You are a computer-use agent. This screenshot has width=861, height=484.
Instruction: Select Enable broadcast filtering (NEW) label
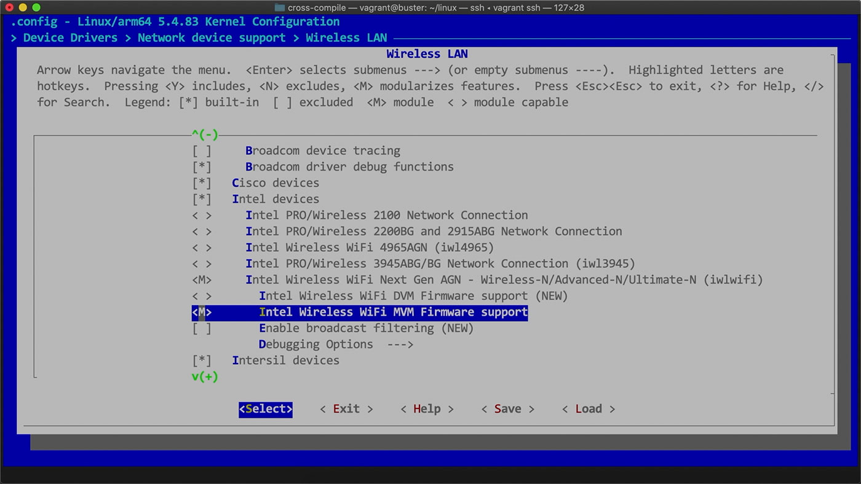click(367, 328)
